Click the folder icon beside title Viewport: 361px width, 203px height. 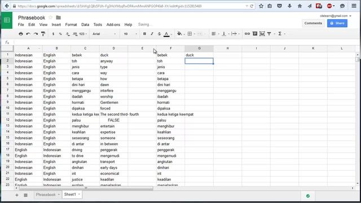point(58,17)
